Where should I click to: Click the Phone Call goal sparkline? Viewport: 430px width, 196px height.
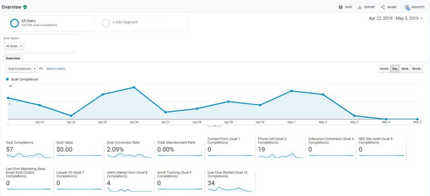[281, 155]
